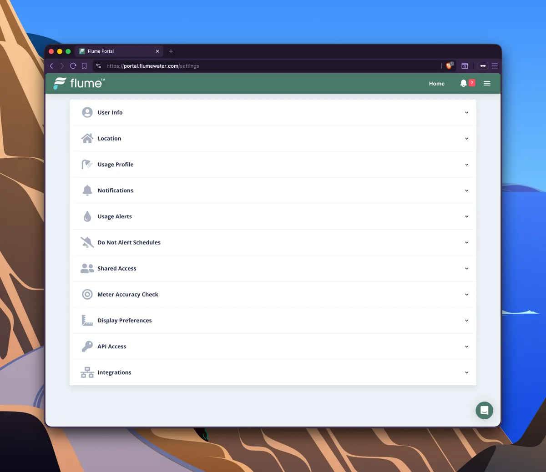Go forward in browser history
Viewport: 546px width, 472px height.
point(62,66)
